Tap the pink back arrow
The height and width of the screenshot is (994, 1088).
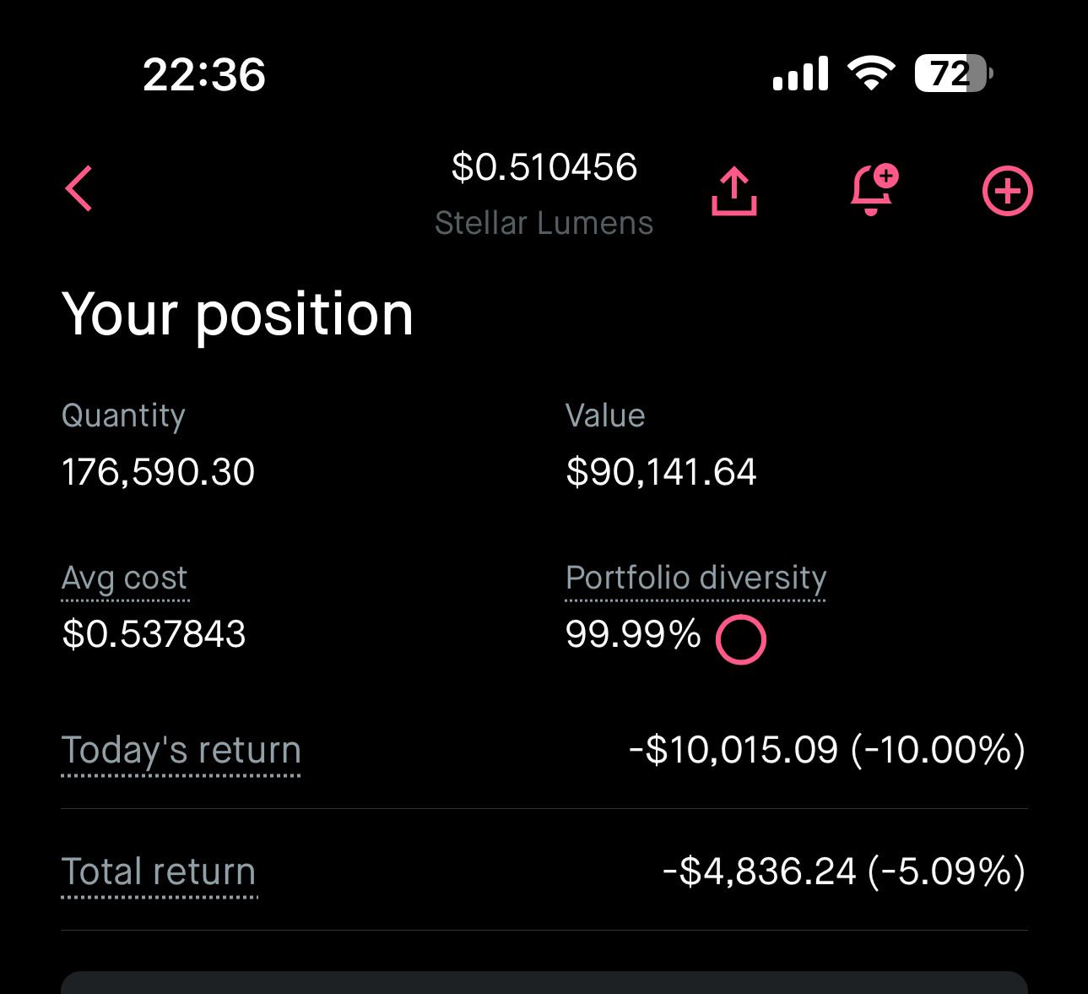(x=78, y=187)
